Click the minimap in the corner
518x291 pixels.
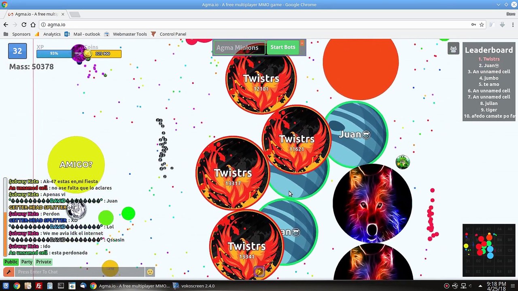[x=489, y=250]
